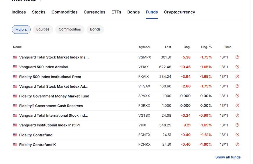This screenshot has height=164, width=253.
Task: Switch to the Cryptocurrency tab
Action: click(x=179, y=12)
